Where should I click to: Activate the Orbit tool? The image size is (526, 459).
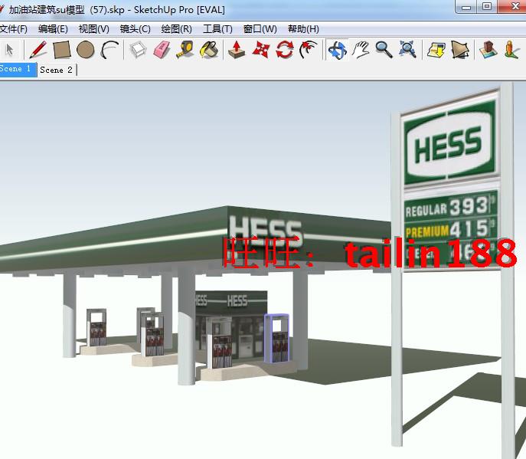click(x=337, y=51)
